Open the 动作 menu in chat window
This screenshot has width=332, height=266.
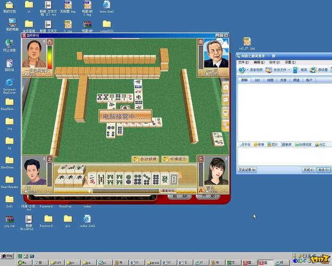click(275, 62)
